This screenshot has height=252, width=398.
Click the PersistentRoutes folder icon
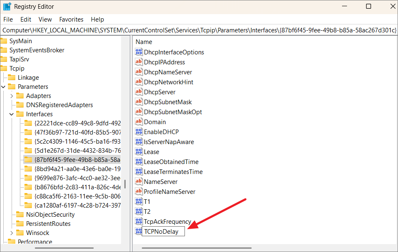point(20,223)
